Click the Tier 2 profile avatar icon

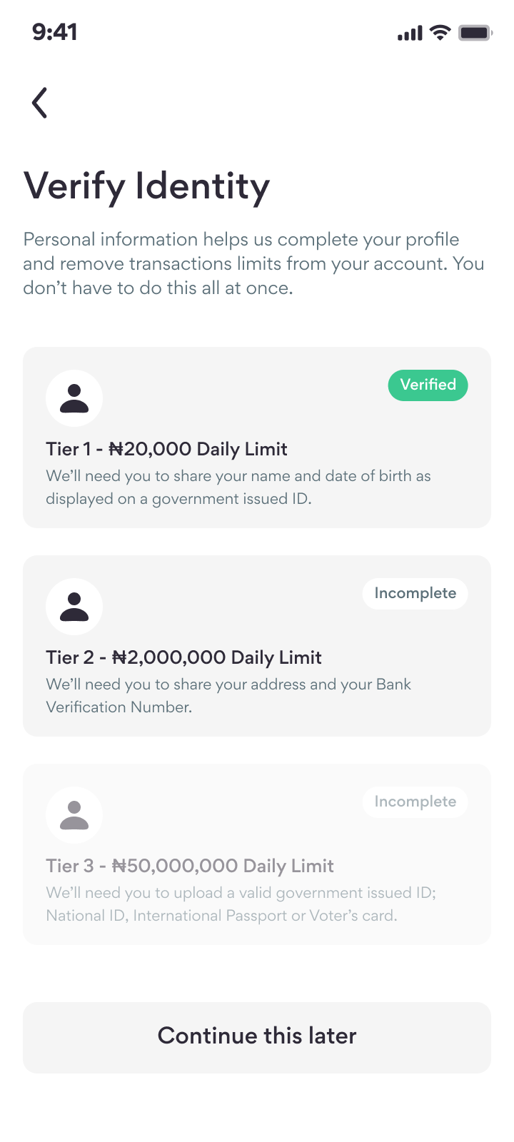(74, 607)
